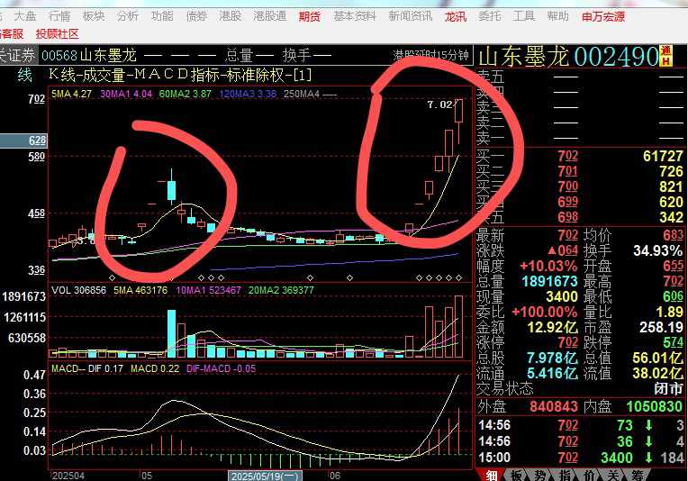Open the 投顾社区 link
The image size is (688, 481).
pyautogui.click(x=57, y=34)
